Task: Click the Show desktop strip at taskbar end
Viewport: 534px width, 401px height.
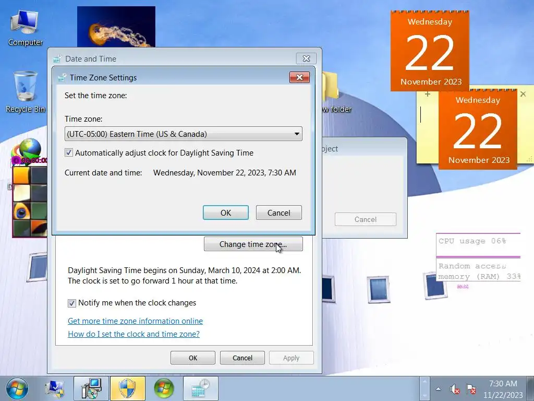Action: click(531, 388)
